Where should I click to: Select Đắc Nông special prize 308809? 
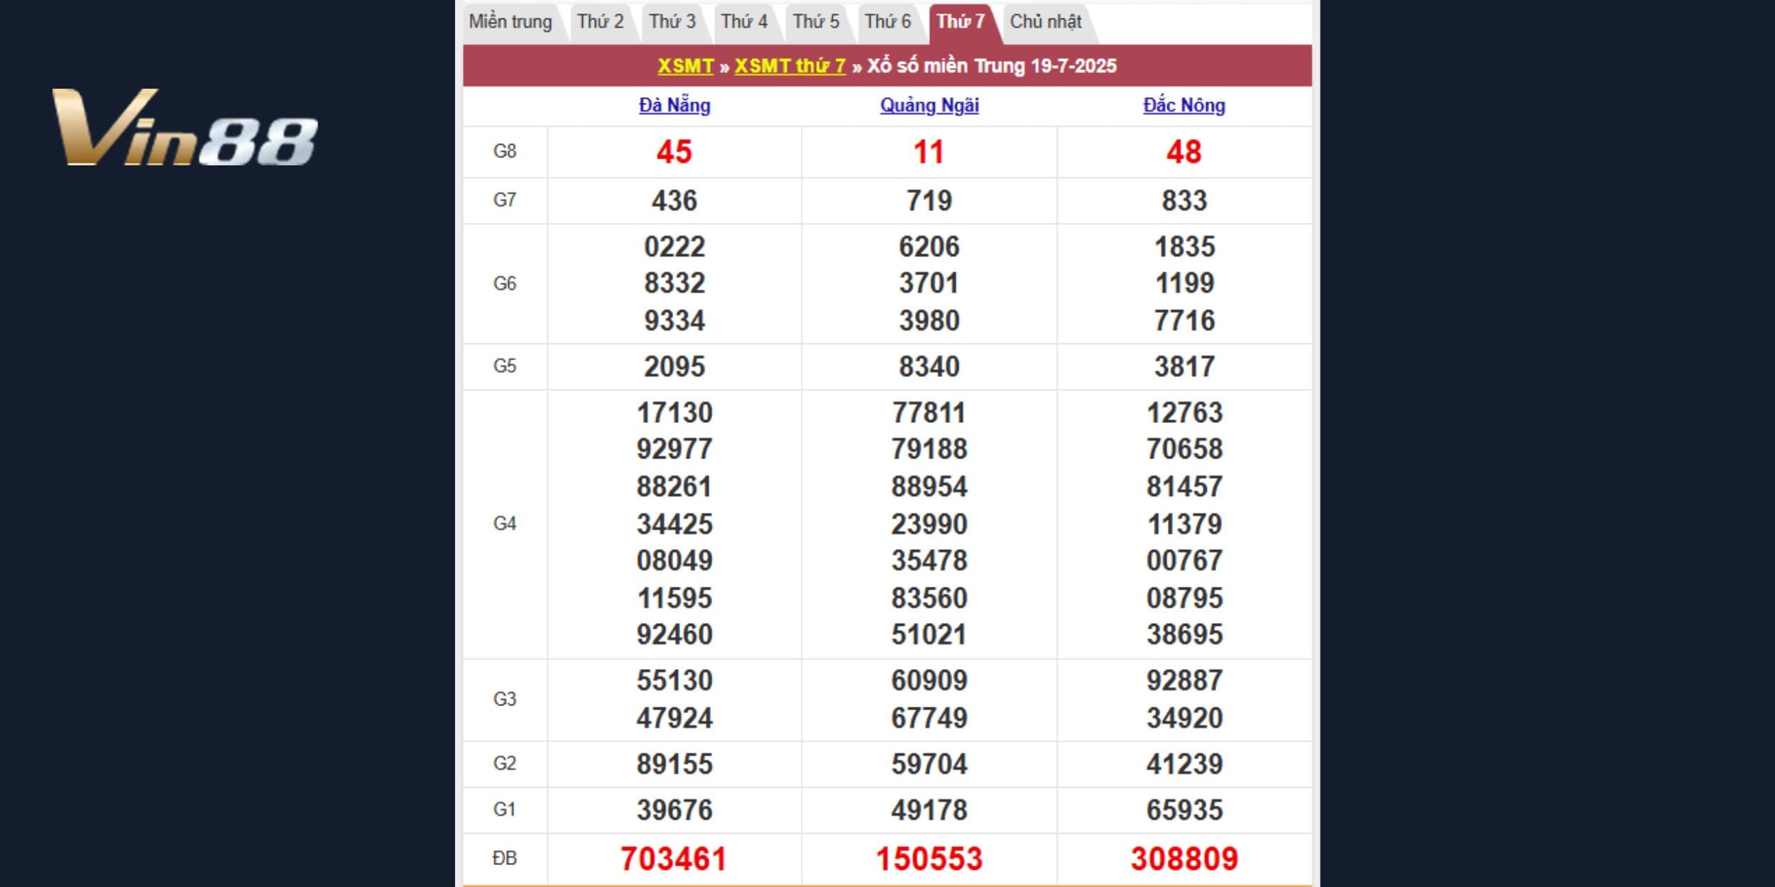click(1184, 859)
